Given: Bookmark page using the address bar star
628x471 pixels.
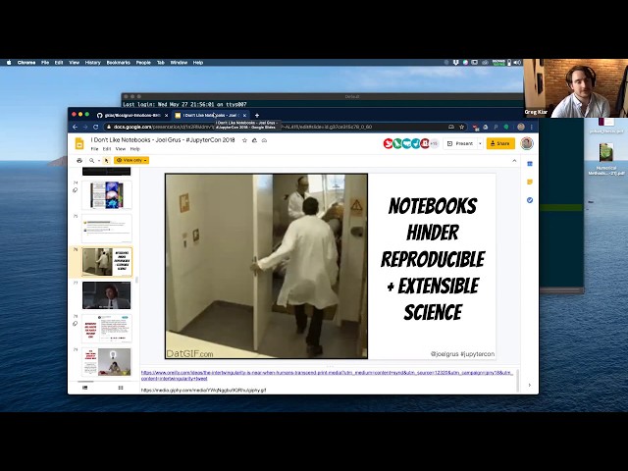Looking at the screenshot, I should (461, 127).
